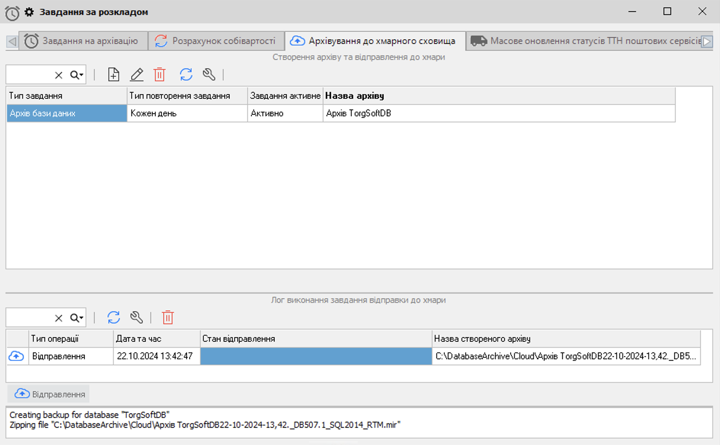This screenshot has width=720, height=445.
Task: Open the Розрахунок собівартості tab
Action: (x=216, y=41)
